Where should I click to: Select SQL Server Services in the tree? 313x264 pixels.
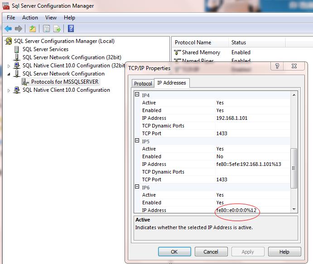click(x=45, y=49)
